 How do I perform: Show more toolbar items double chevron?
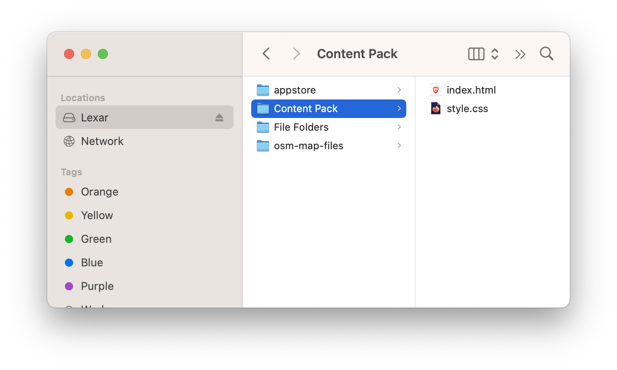pyautogui.click(x=520, y=54)
